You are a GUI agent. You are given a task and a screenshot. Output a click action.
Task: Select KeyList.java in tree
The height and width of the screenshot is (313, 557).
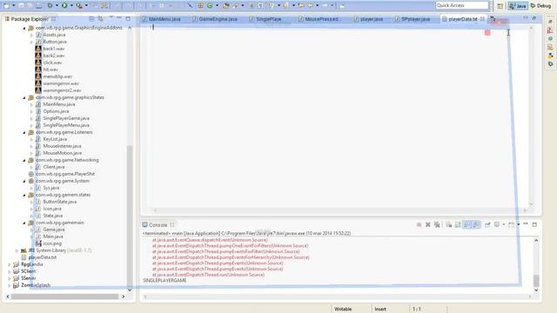pyautogui.click(x=55, y=139)
